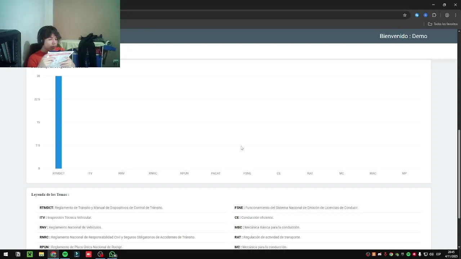Click the RTMDCT axis label
461x259 pixels.
coord(58,173)
